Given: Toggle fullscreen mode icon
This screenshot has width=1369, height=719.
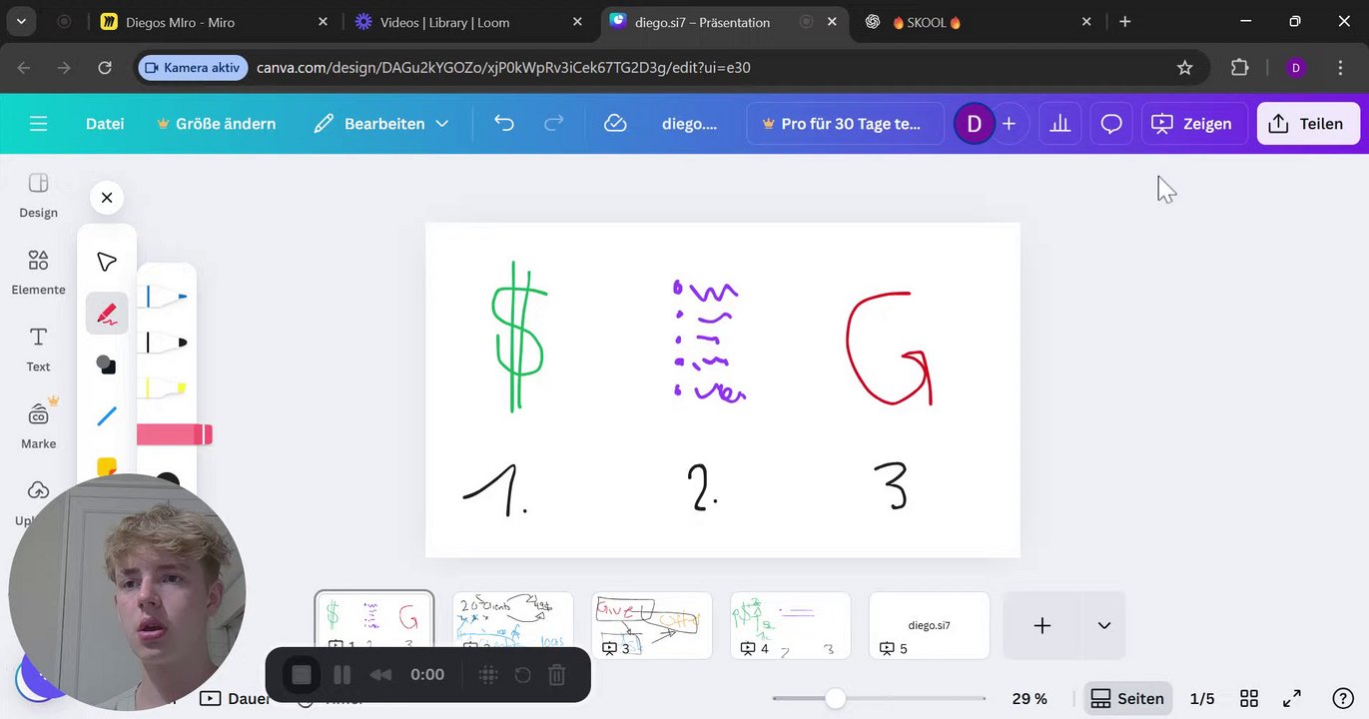Looking at the screenshot, I should click(x=1292, y=699).
